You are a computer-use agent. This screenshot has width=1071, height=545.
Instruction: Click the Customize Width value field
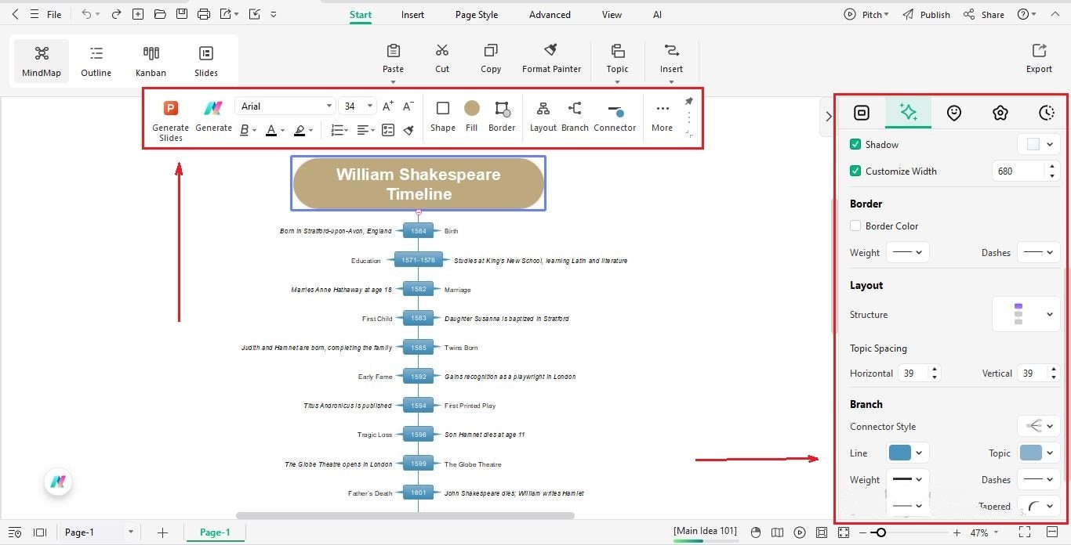pos(1018,171)
